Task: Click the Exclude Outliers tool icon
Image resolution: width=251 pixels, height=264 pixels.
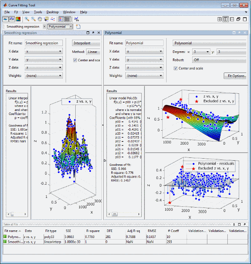Action: [52, 19]
